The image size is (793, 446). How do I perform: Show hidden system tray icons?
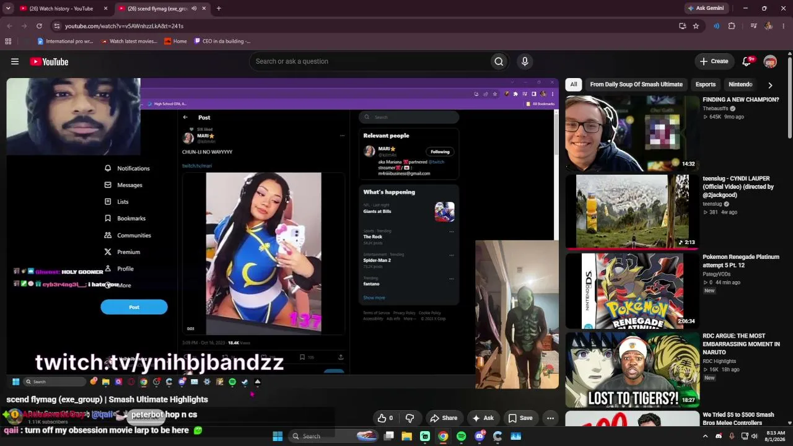coord(705,436)
